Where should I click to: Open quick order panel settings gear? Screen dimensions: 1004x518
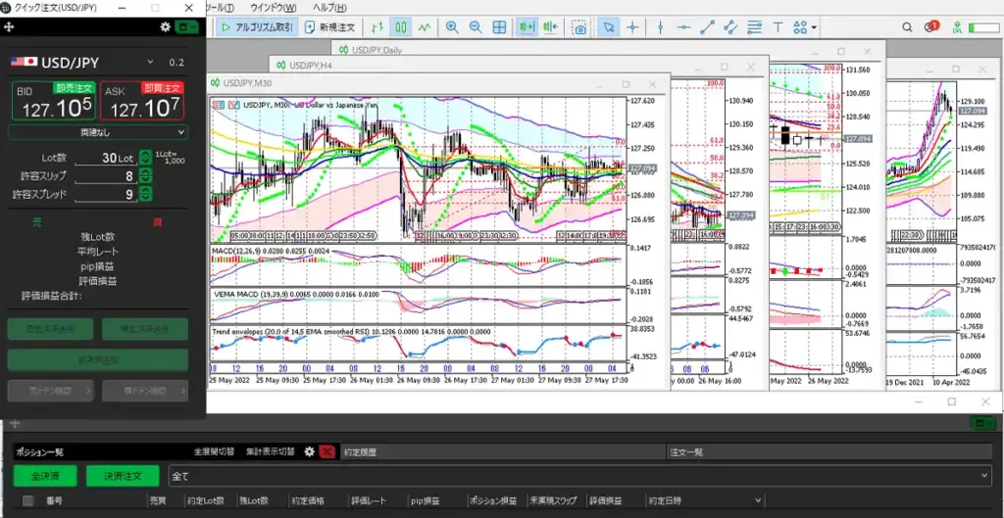(165, 27)
